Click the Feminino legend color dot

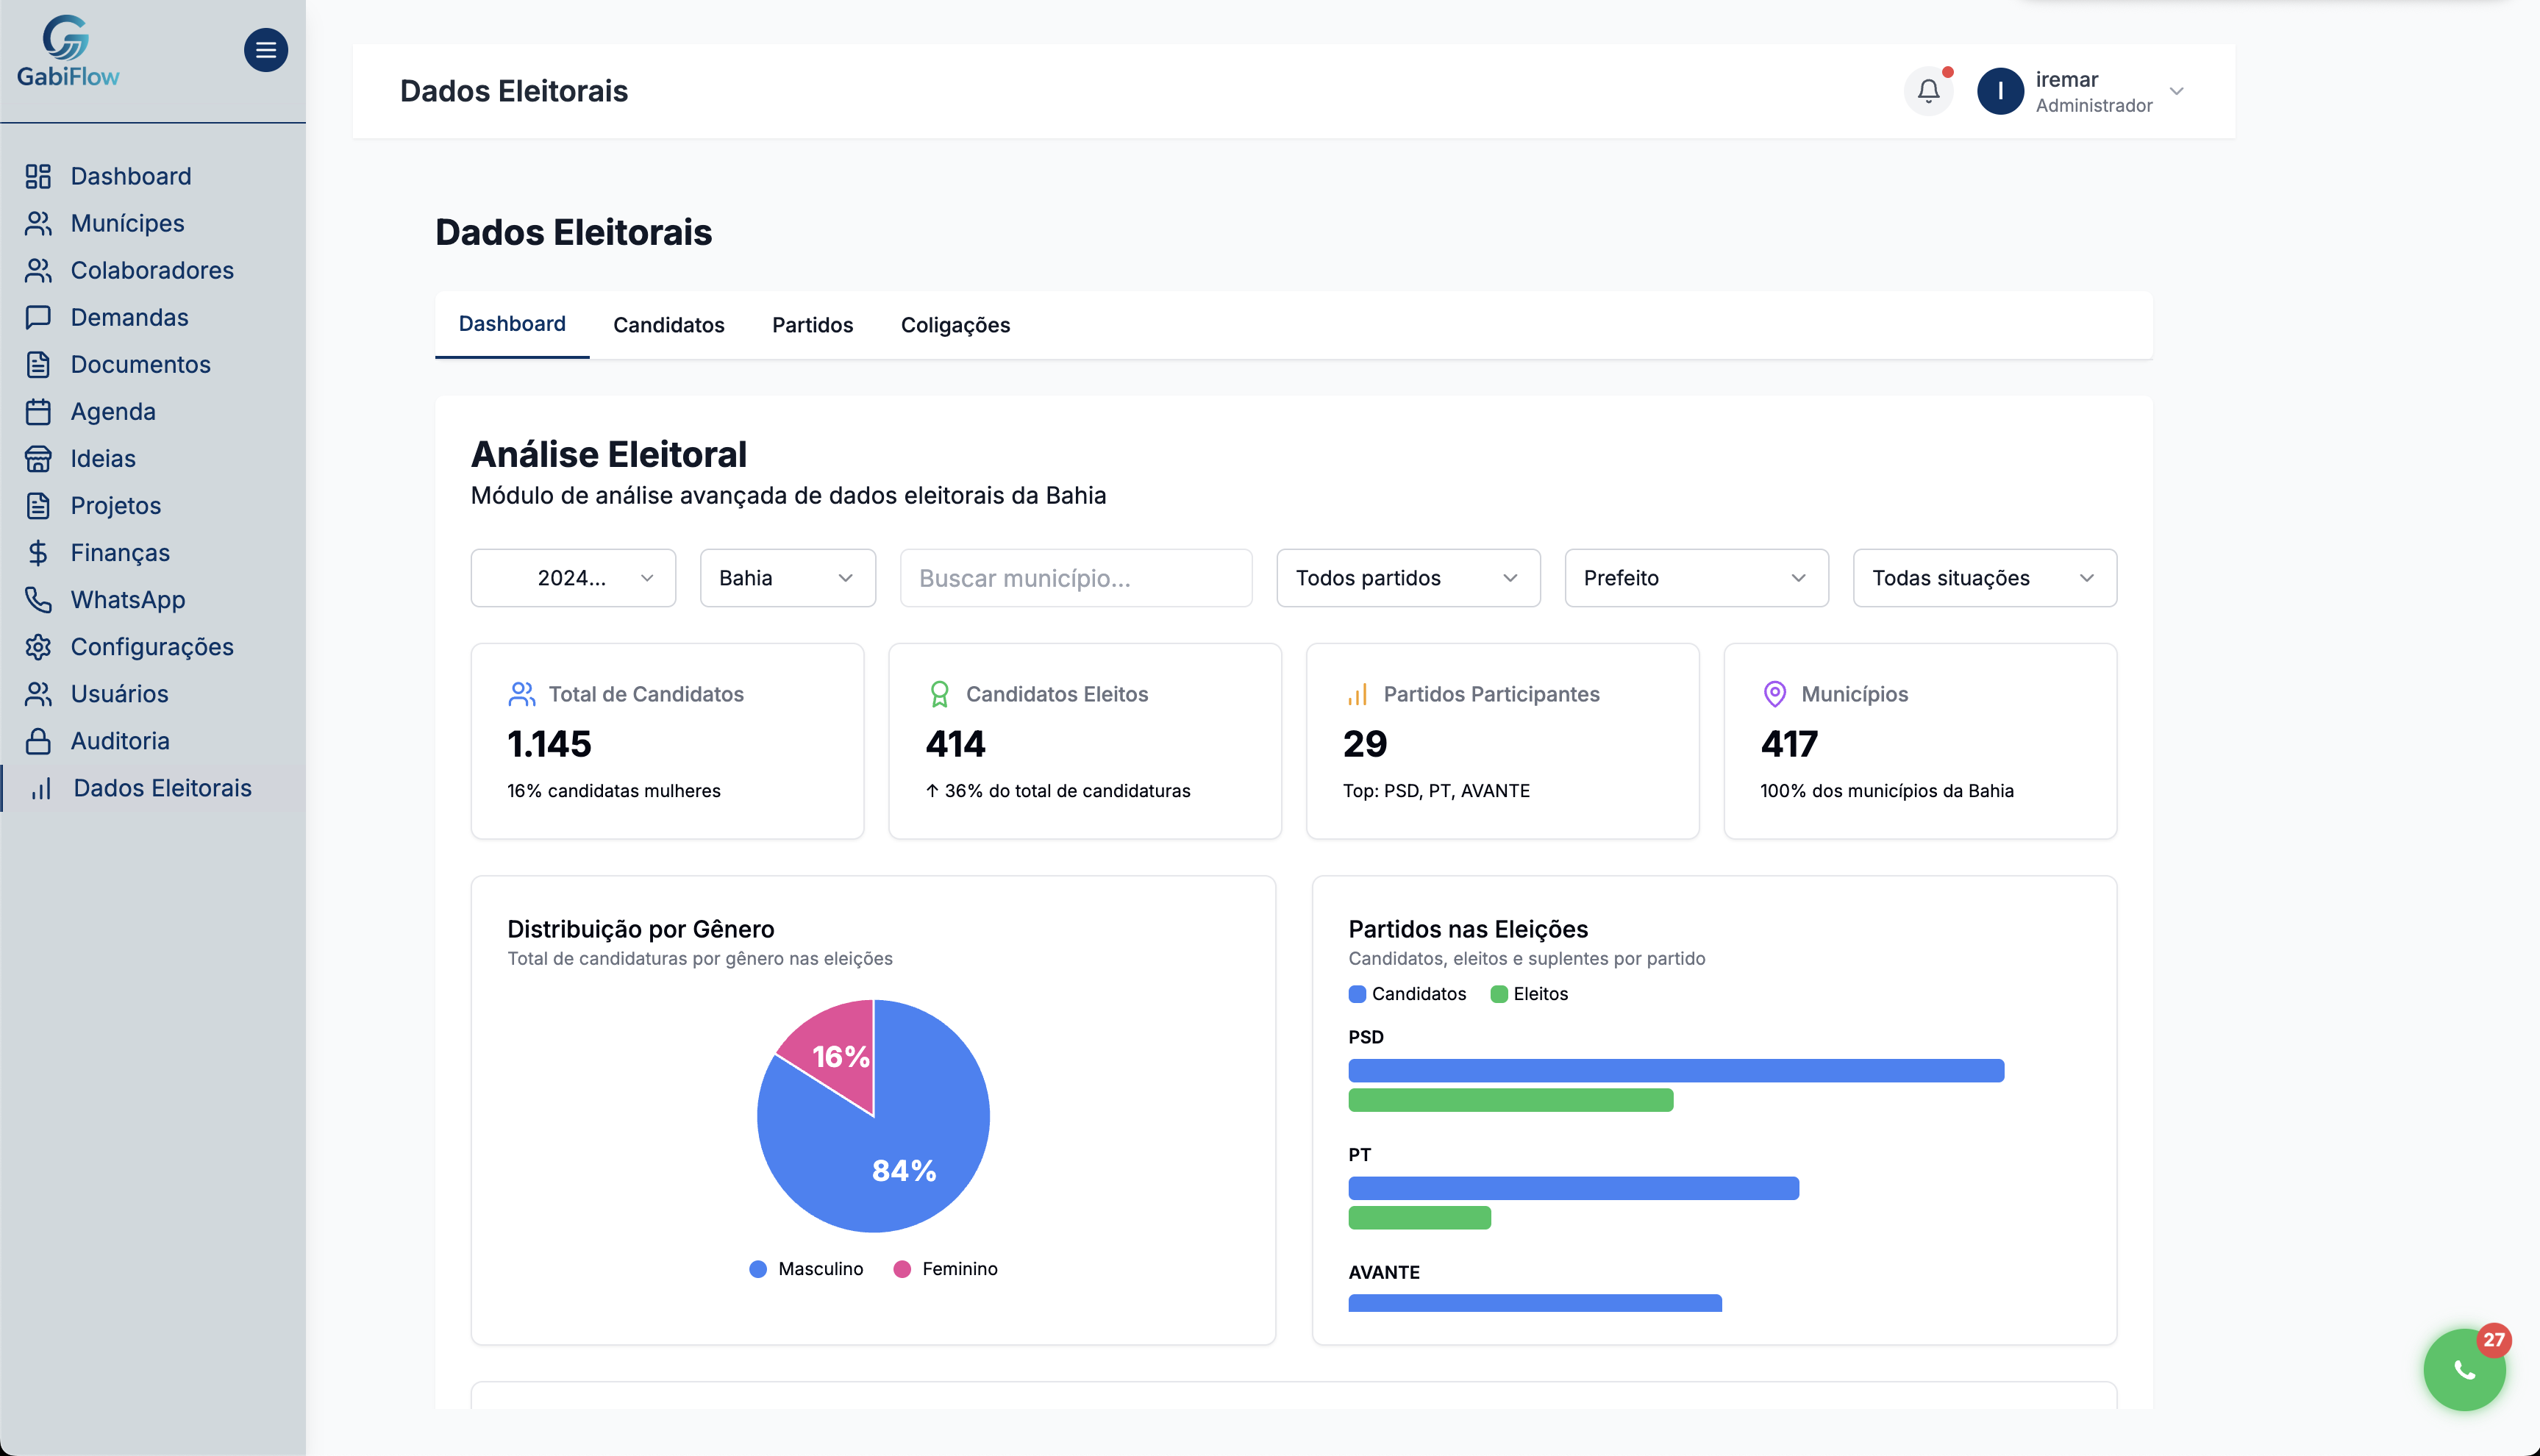(902, 1269)
